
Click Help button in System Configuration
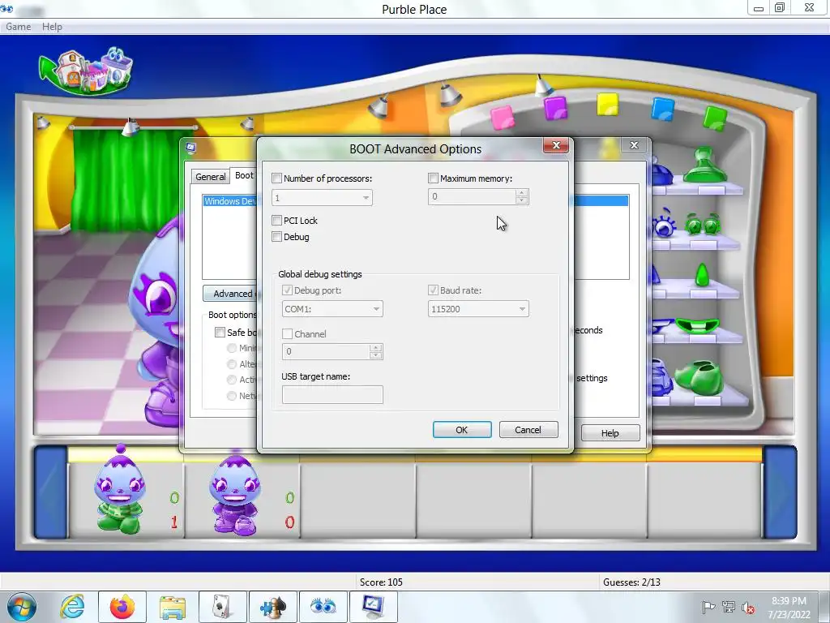click(x=610, y=433)
